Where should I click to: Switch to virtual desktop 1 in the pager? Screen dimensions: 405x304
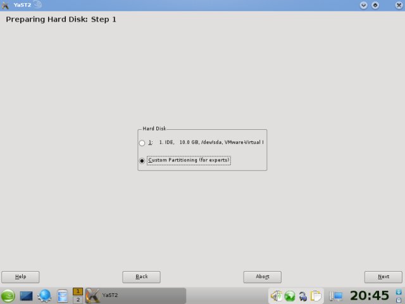78,291
